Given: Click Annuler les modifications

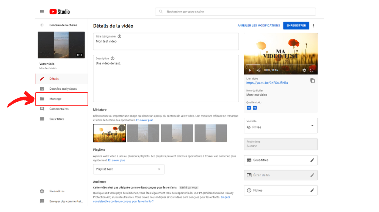Looking at the screenshot, I should click(x=258, y=26).
